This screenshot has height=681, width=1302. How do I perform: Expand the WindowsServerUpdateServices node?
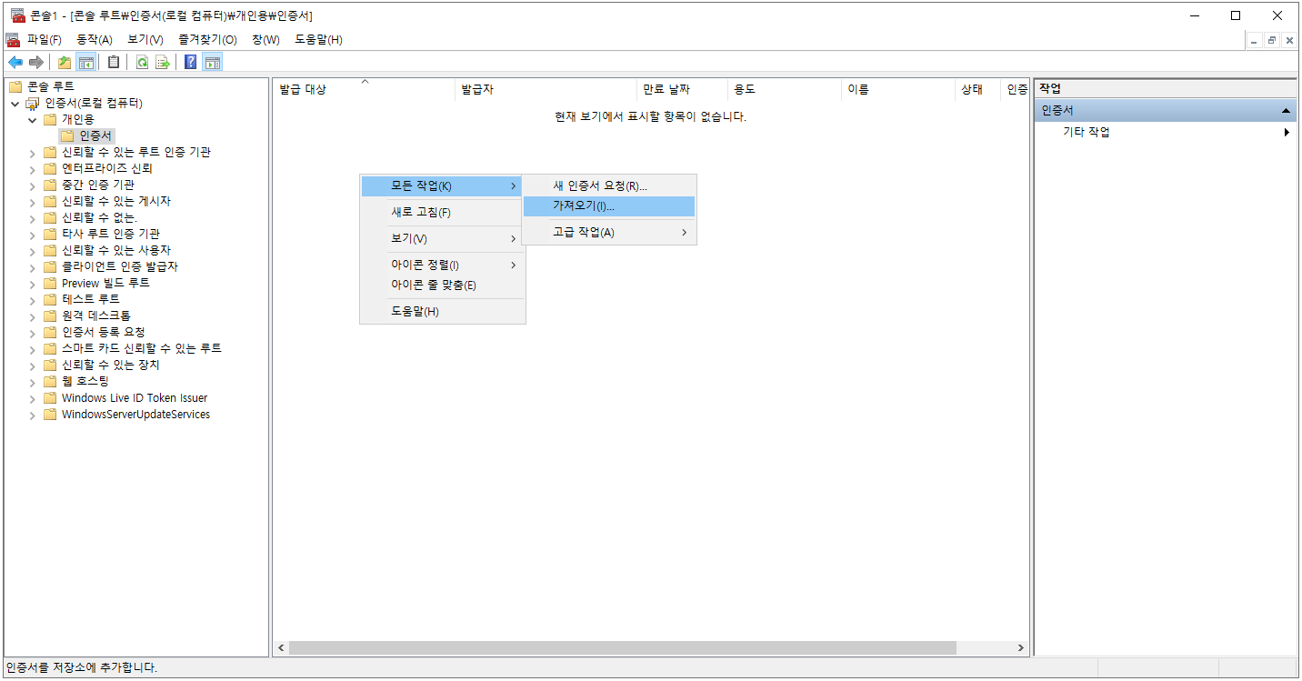(x=33, y=414)
